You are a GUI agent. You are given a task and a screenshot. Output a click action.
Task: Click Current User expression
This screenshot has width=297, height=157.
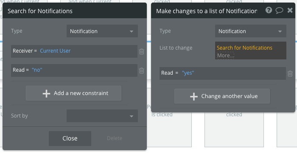[x=55, y=51]
